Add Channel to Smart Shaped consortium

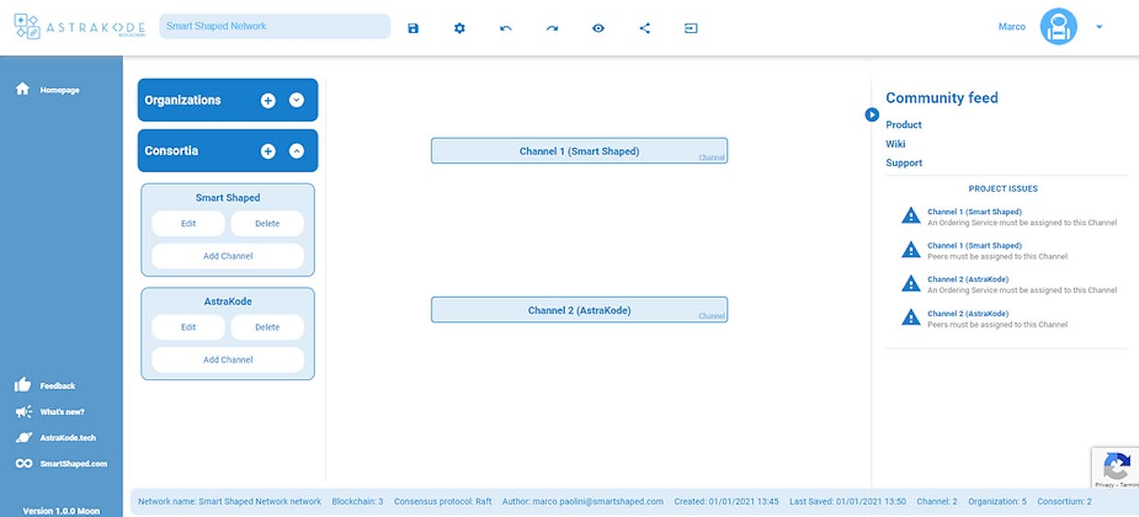click(228, 256)
